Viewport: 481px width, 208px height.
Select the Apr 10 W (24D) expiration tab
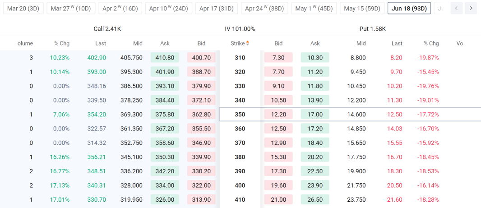(x=169, y=8)
